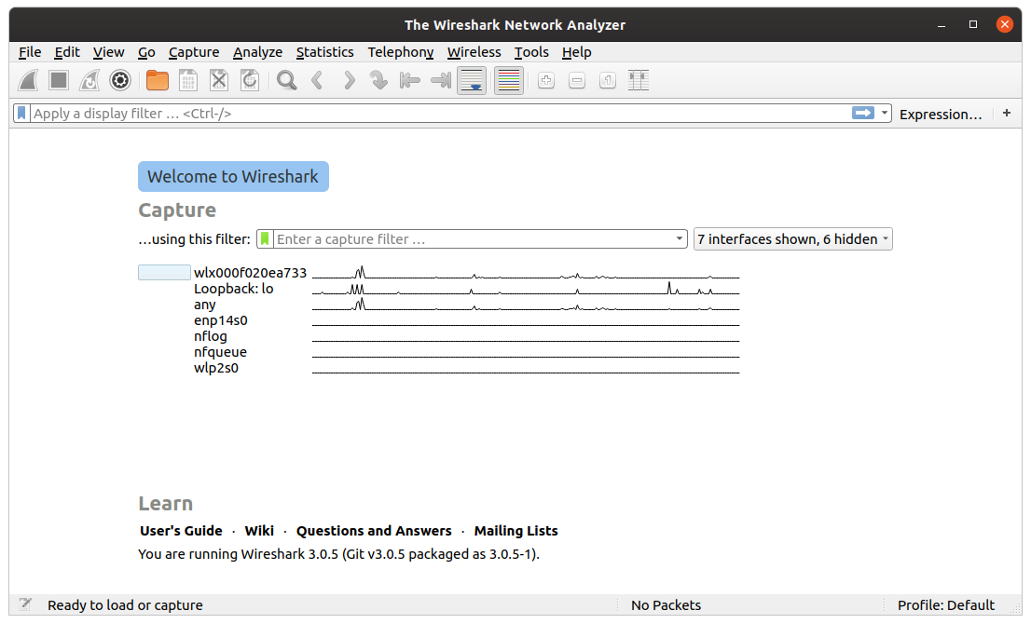Toggle packet list colorization
This screenshot has height=624, width=1031.
(508, 80)
